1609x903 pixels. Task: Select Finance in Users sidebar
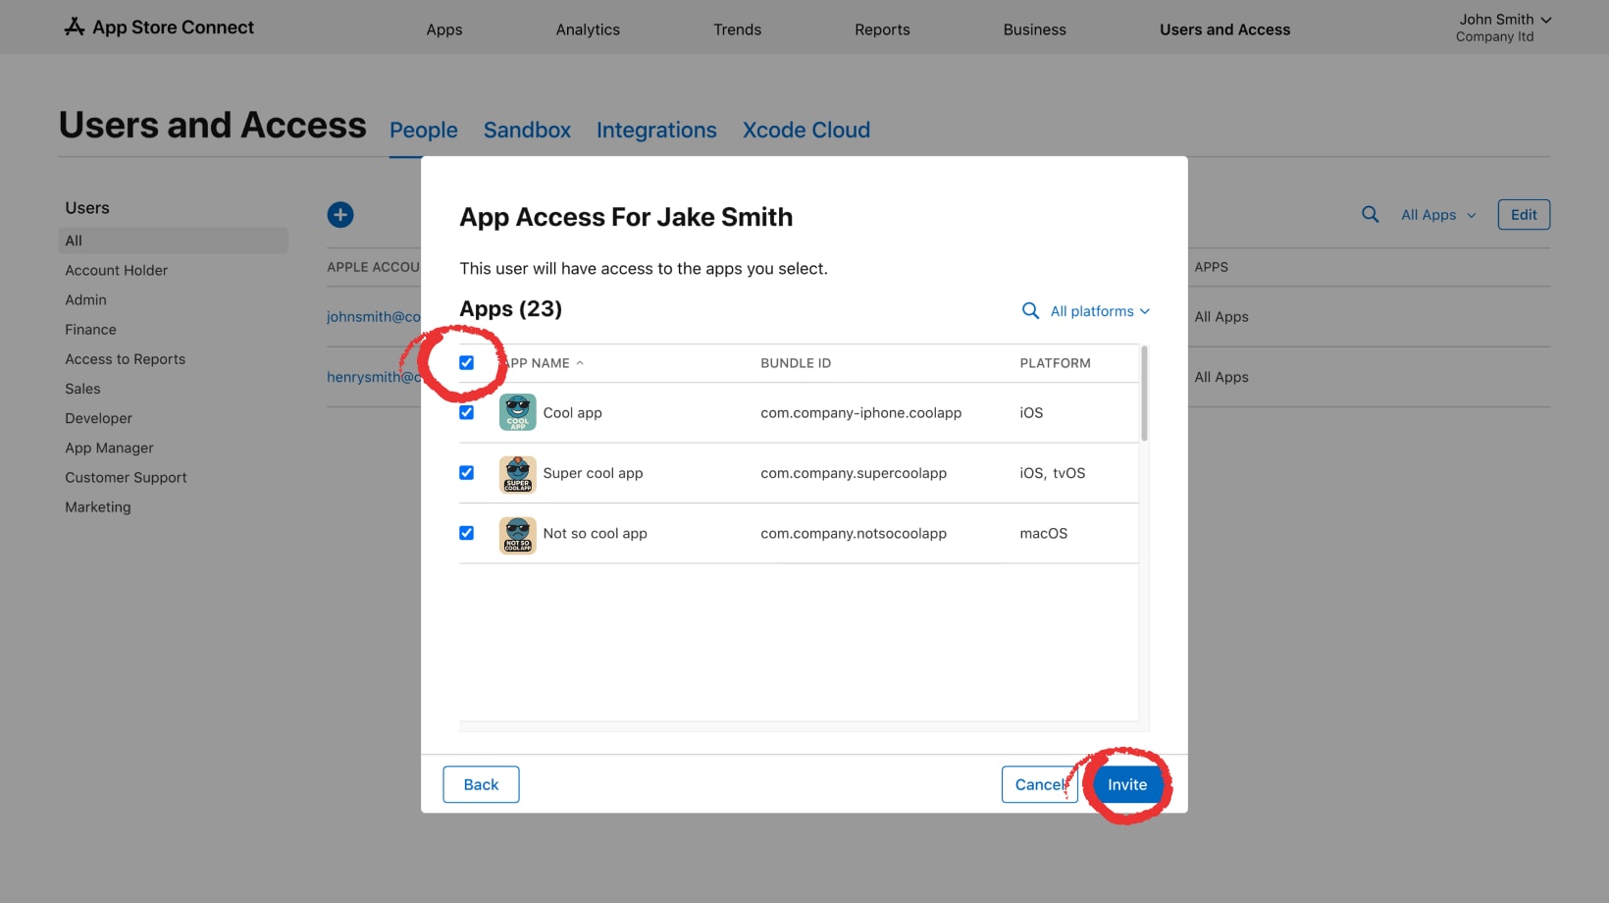click(90, 330)
